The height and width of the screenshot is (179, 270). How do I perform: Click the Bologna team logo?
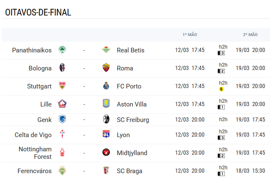(62, 68)
